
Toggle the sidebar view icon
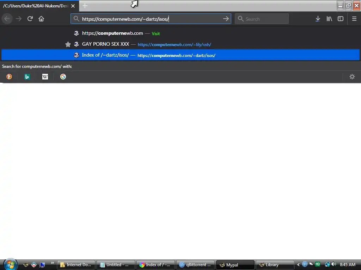click(x=341, y=19)
